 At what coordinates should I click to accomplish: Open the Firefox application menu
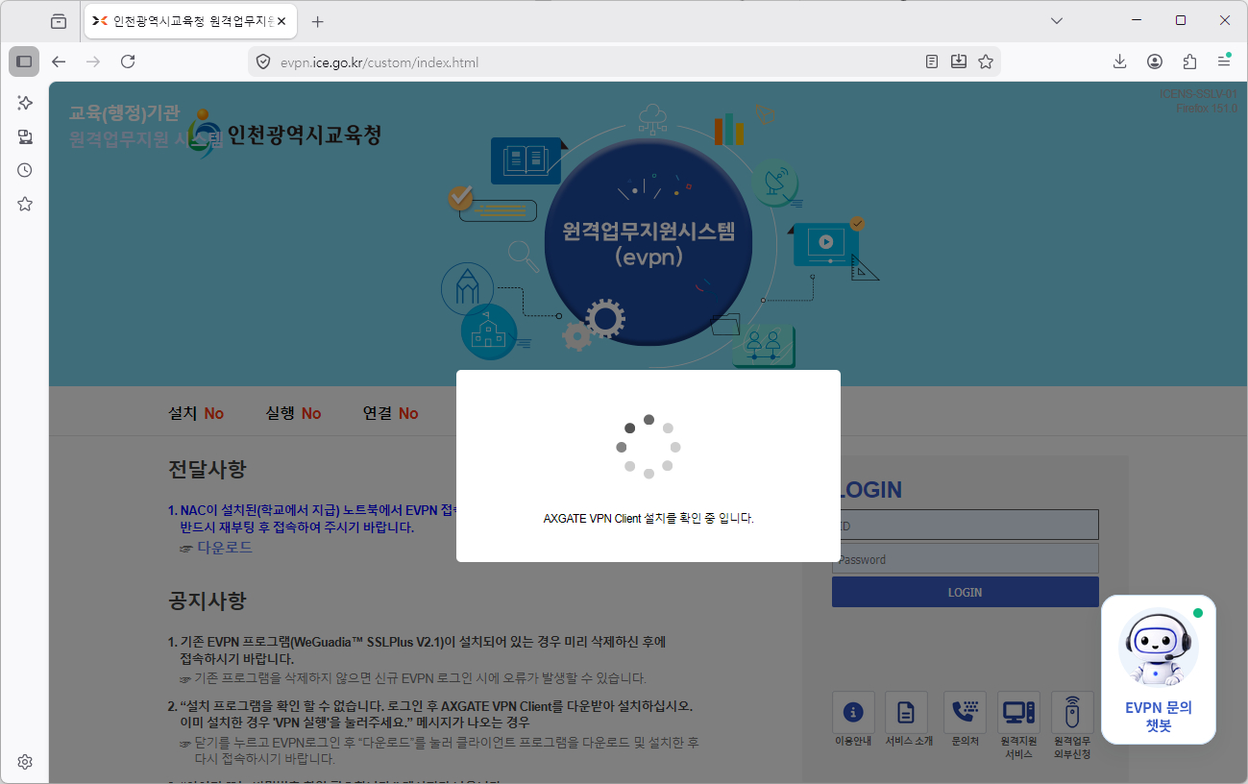1224,61
